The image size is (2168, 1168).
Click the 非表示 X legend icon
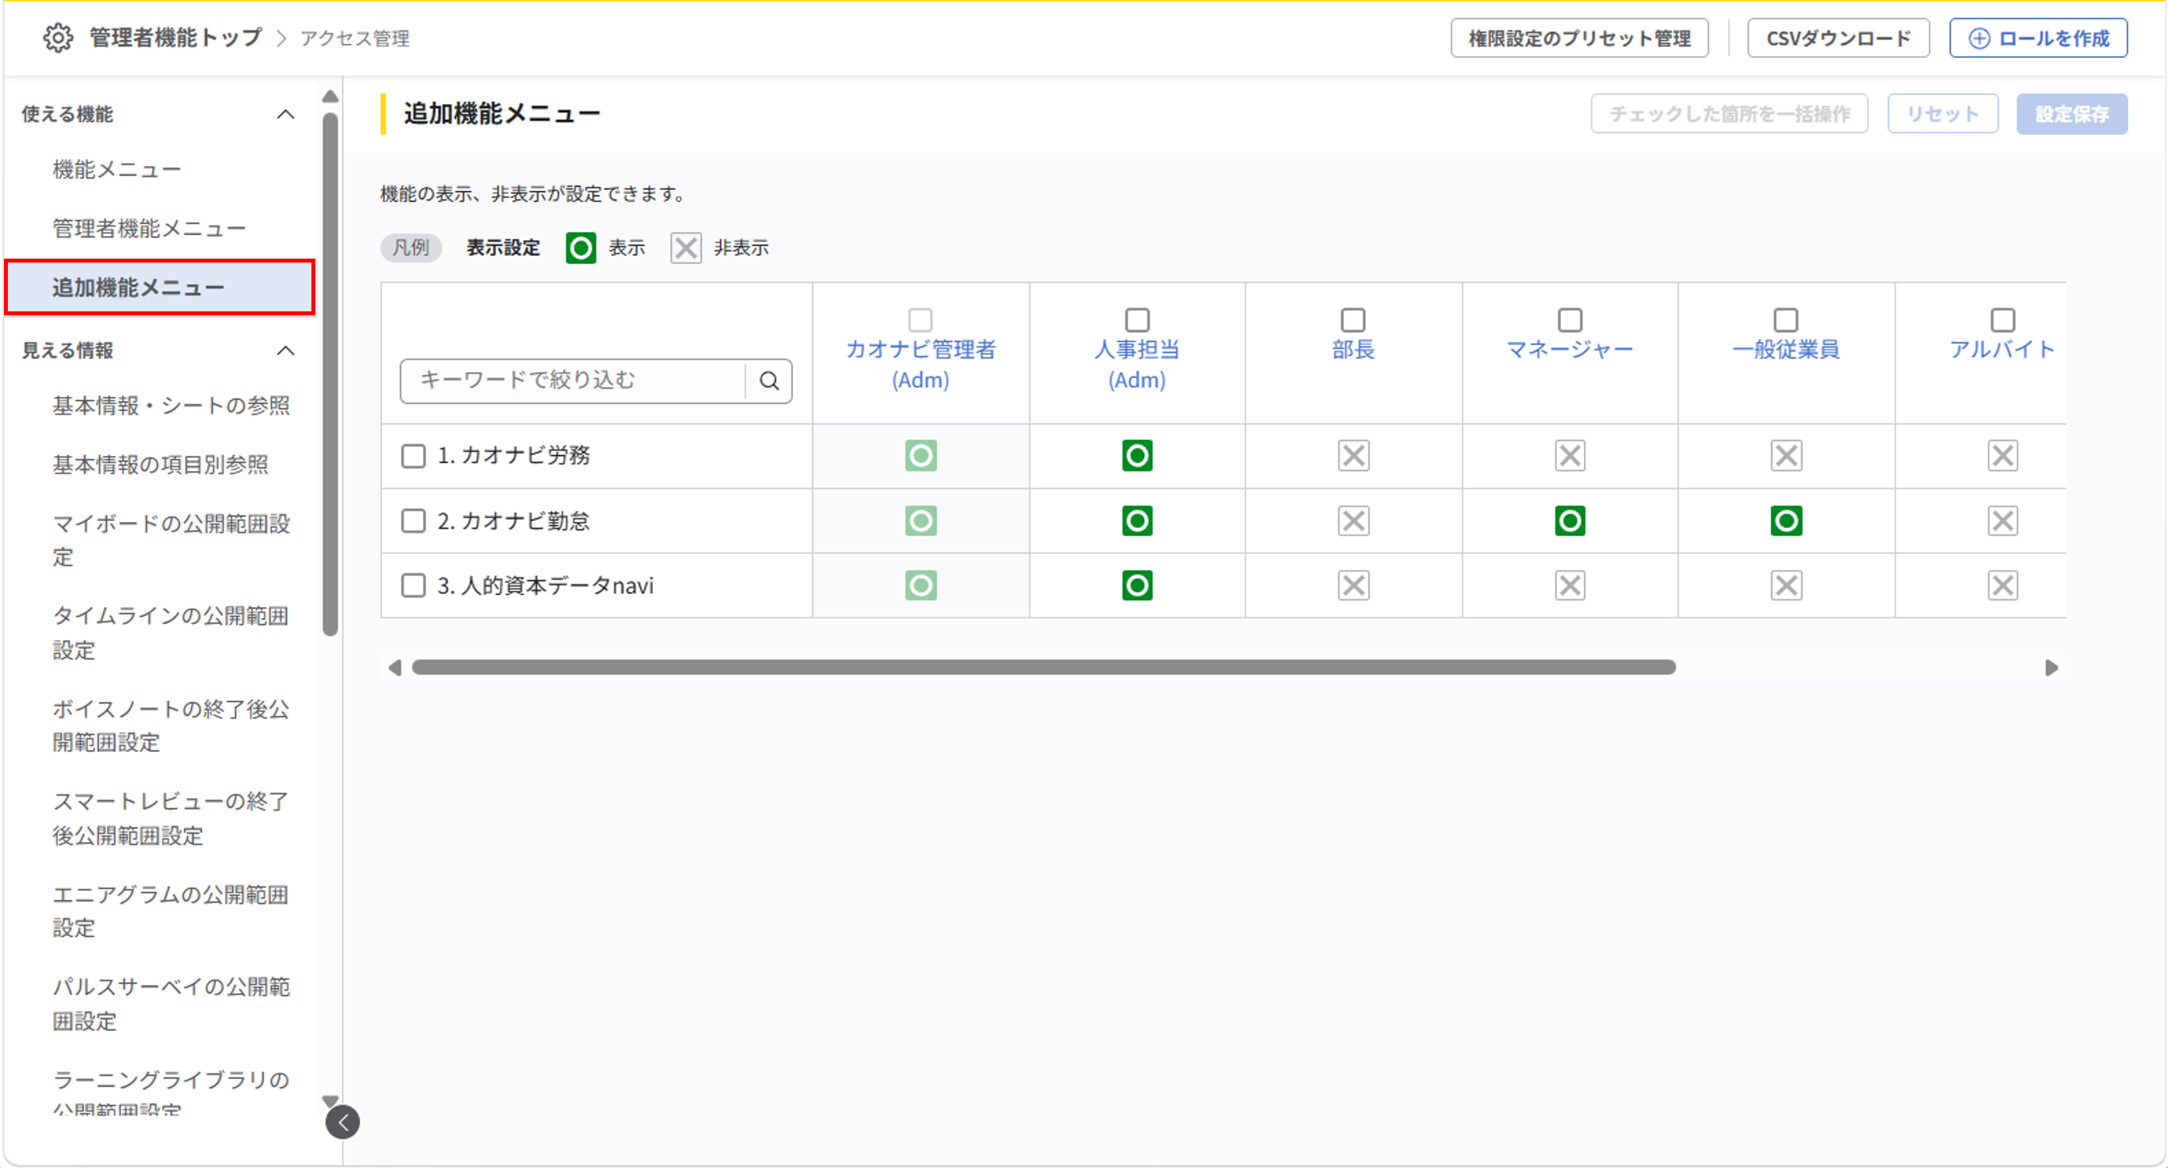tap(686, 248)
